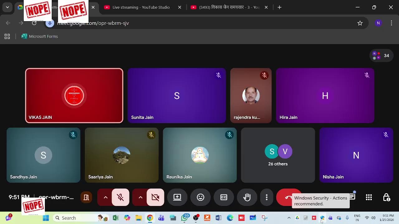The height and width of the screenshot is (224, 399).
Task: Select VIKAS JAIN video tile
Action: 74,96
